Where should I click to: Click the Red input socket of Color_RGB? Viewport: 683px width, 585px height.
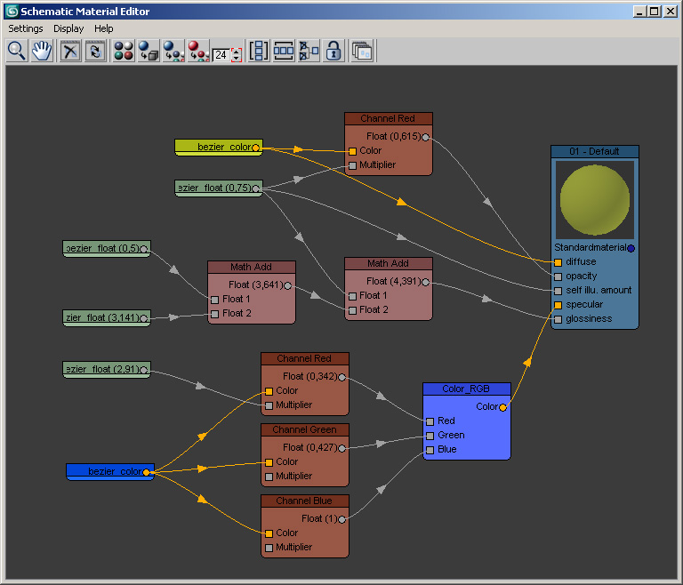[x=430, y=421]
